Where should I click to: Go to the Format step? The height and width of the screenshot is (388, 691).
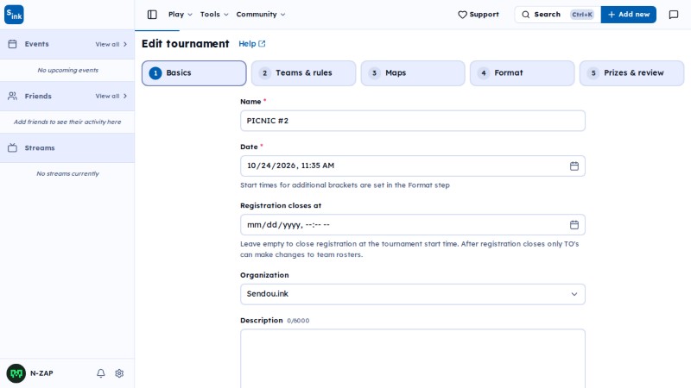(x=523, y=73)
